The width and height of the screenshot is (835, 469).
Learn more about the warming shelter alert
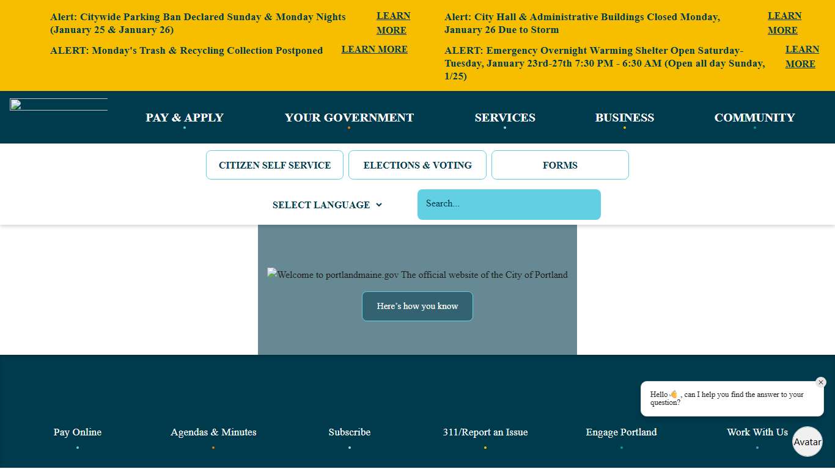click(801, 57)
